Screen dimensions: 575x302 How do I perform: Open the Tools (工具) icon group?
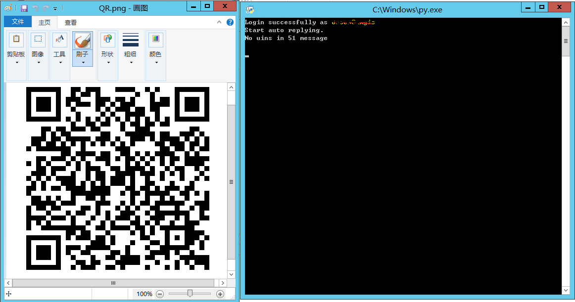tap(59, 39)
